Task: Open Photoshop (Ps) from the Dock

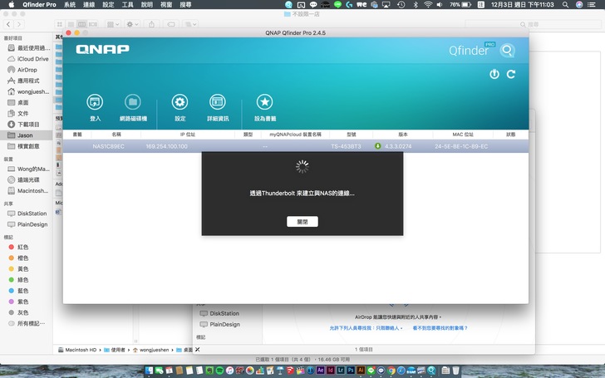Action: pyautogui.click(x=351, y=371)
